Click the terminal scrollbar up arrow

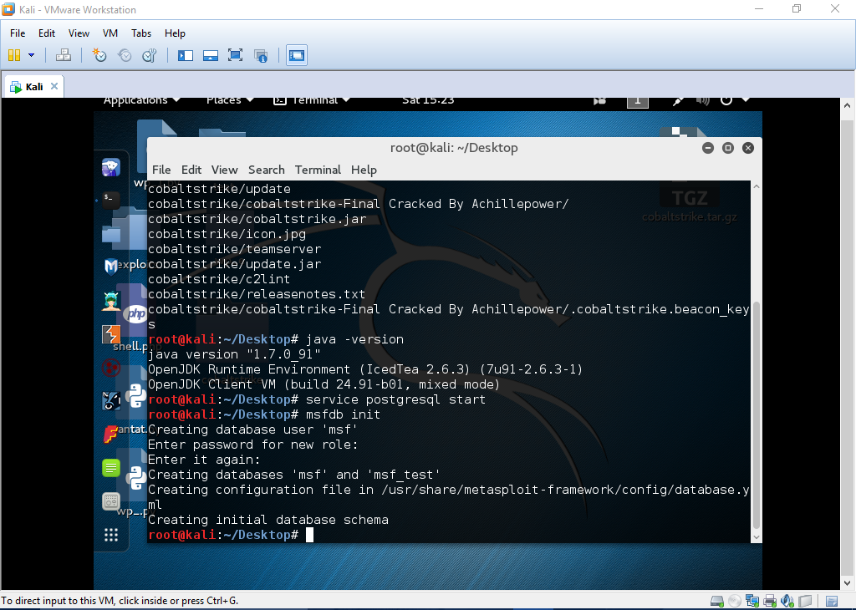point(756,186)
